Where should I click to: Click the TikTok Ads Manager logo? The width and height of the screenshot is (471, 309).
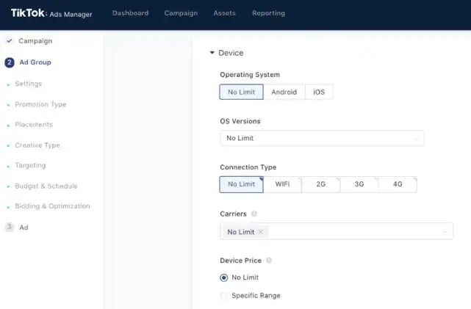[51, 13]
